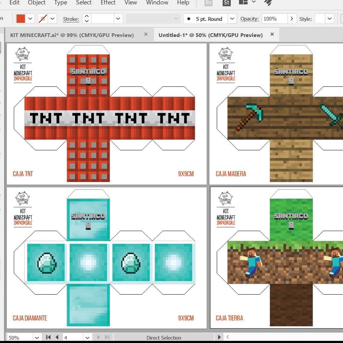Click the CAJA DIAMANTE label
The width and height of the screenshot is (343, 343).
[30, 318]
